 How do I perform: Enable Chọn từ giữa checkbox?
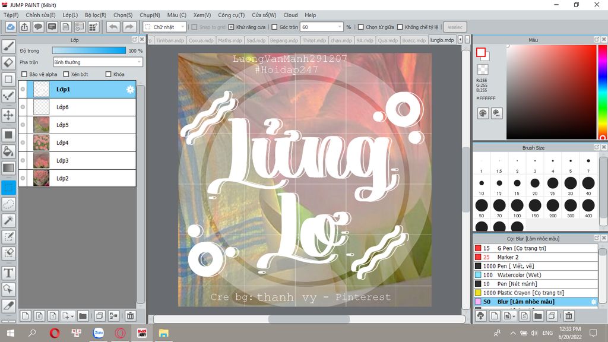[360, 27]
